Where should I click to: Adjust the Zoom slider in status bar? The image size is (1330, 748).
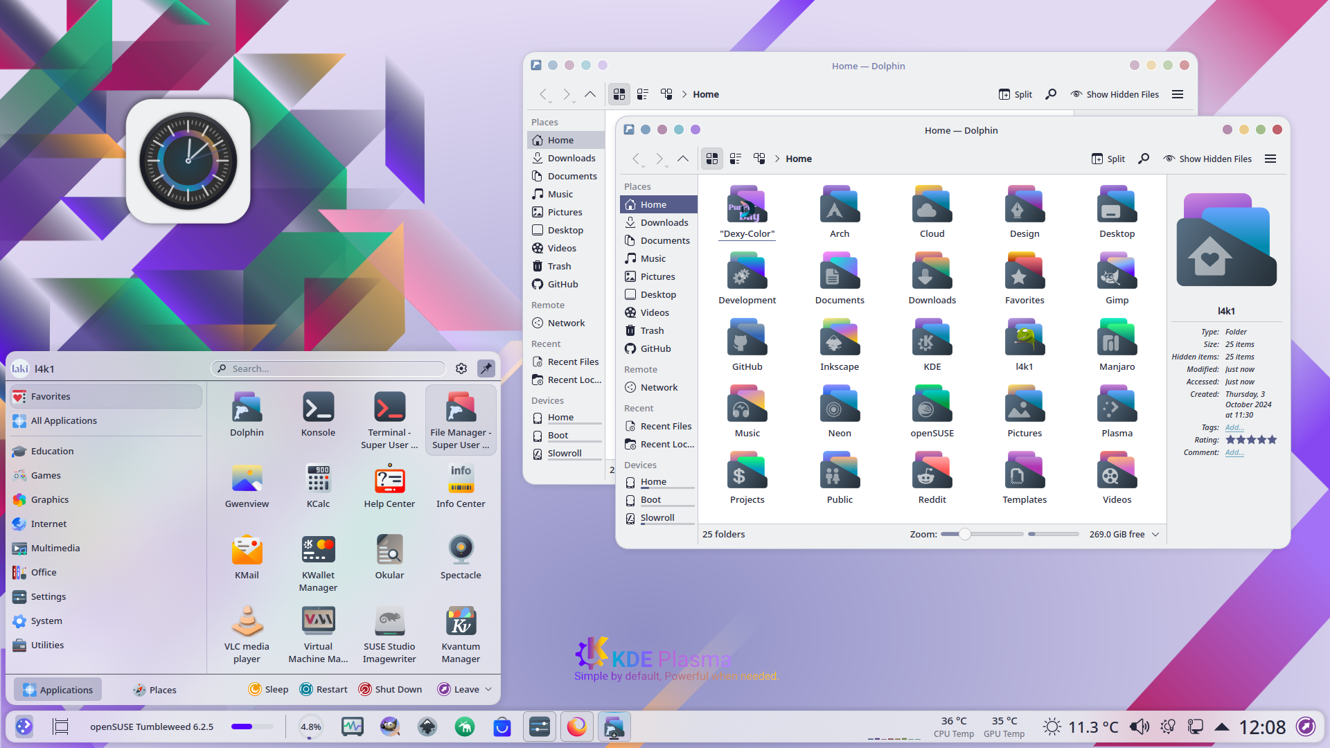click(x=982, y=534)
